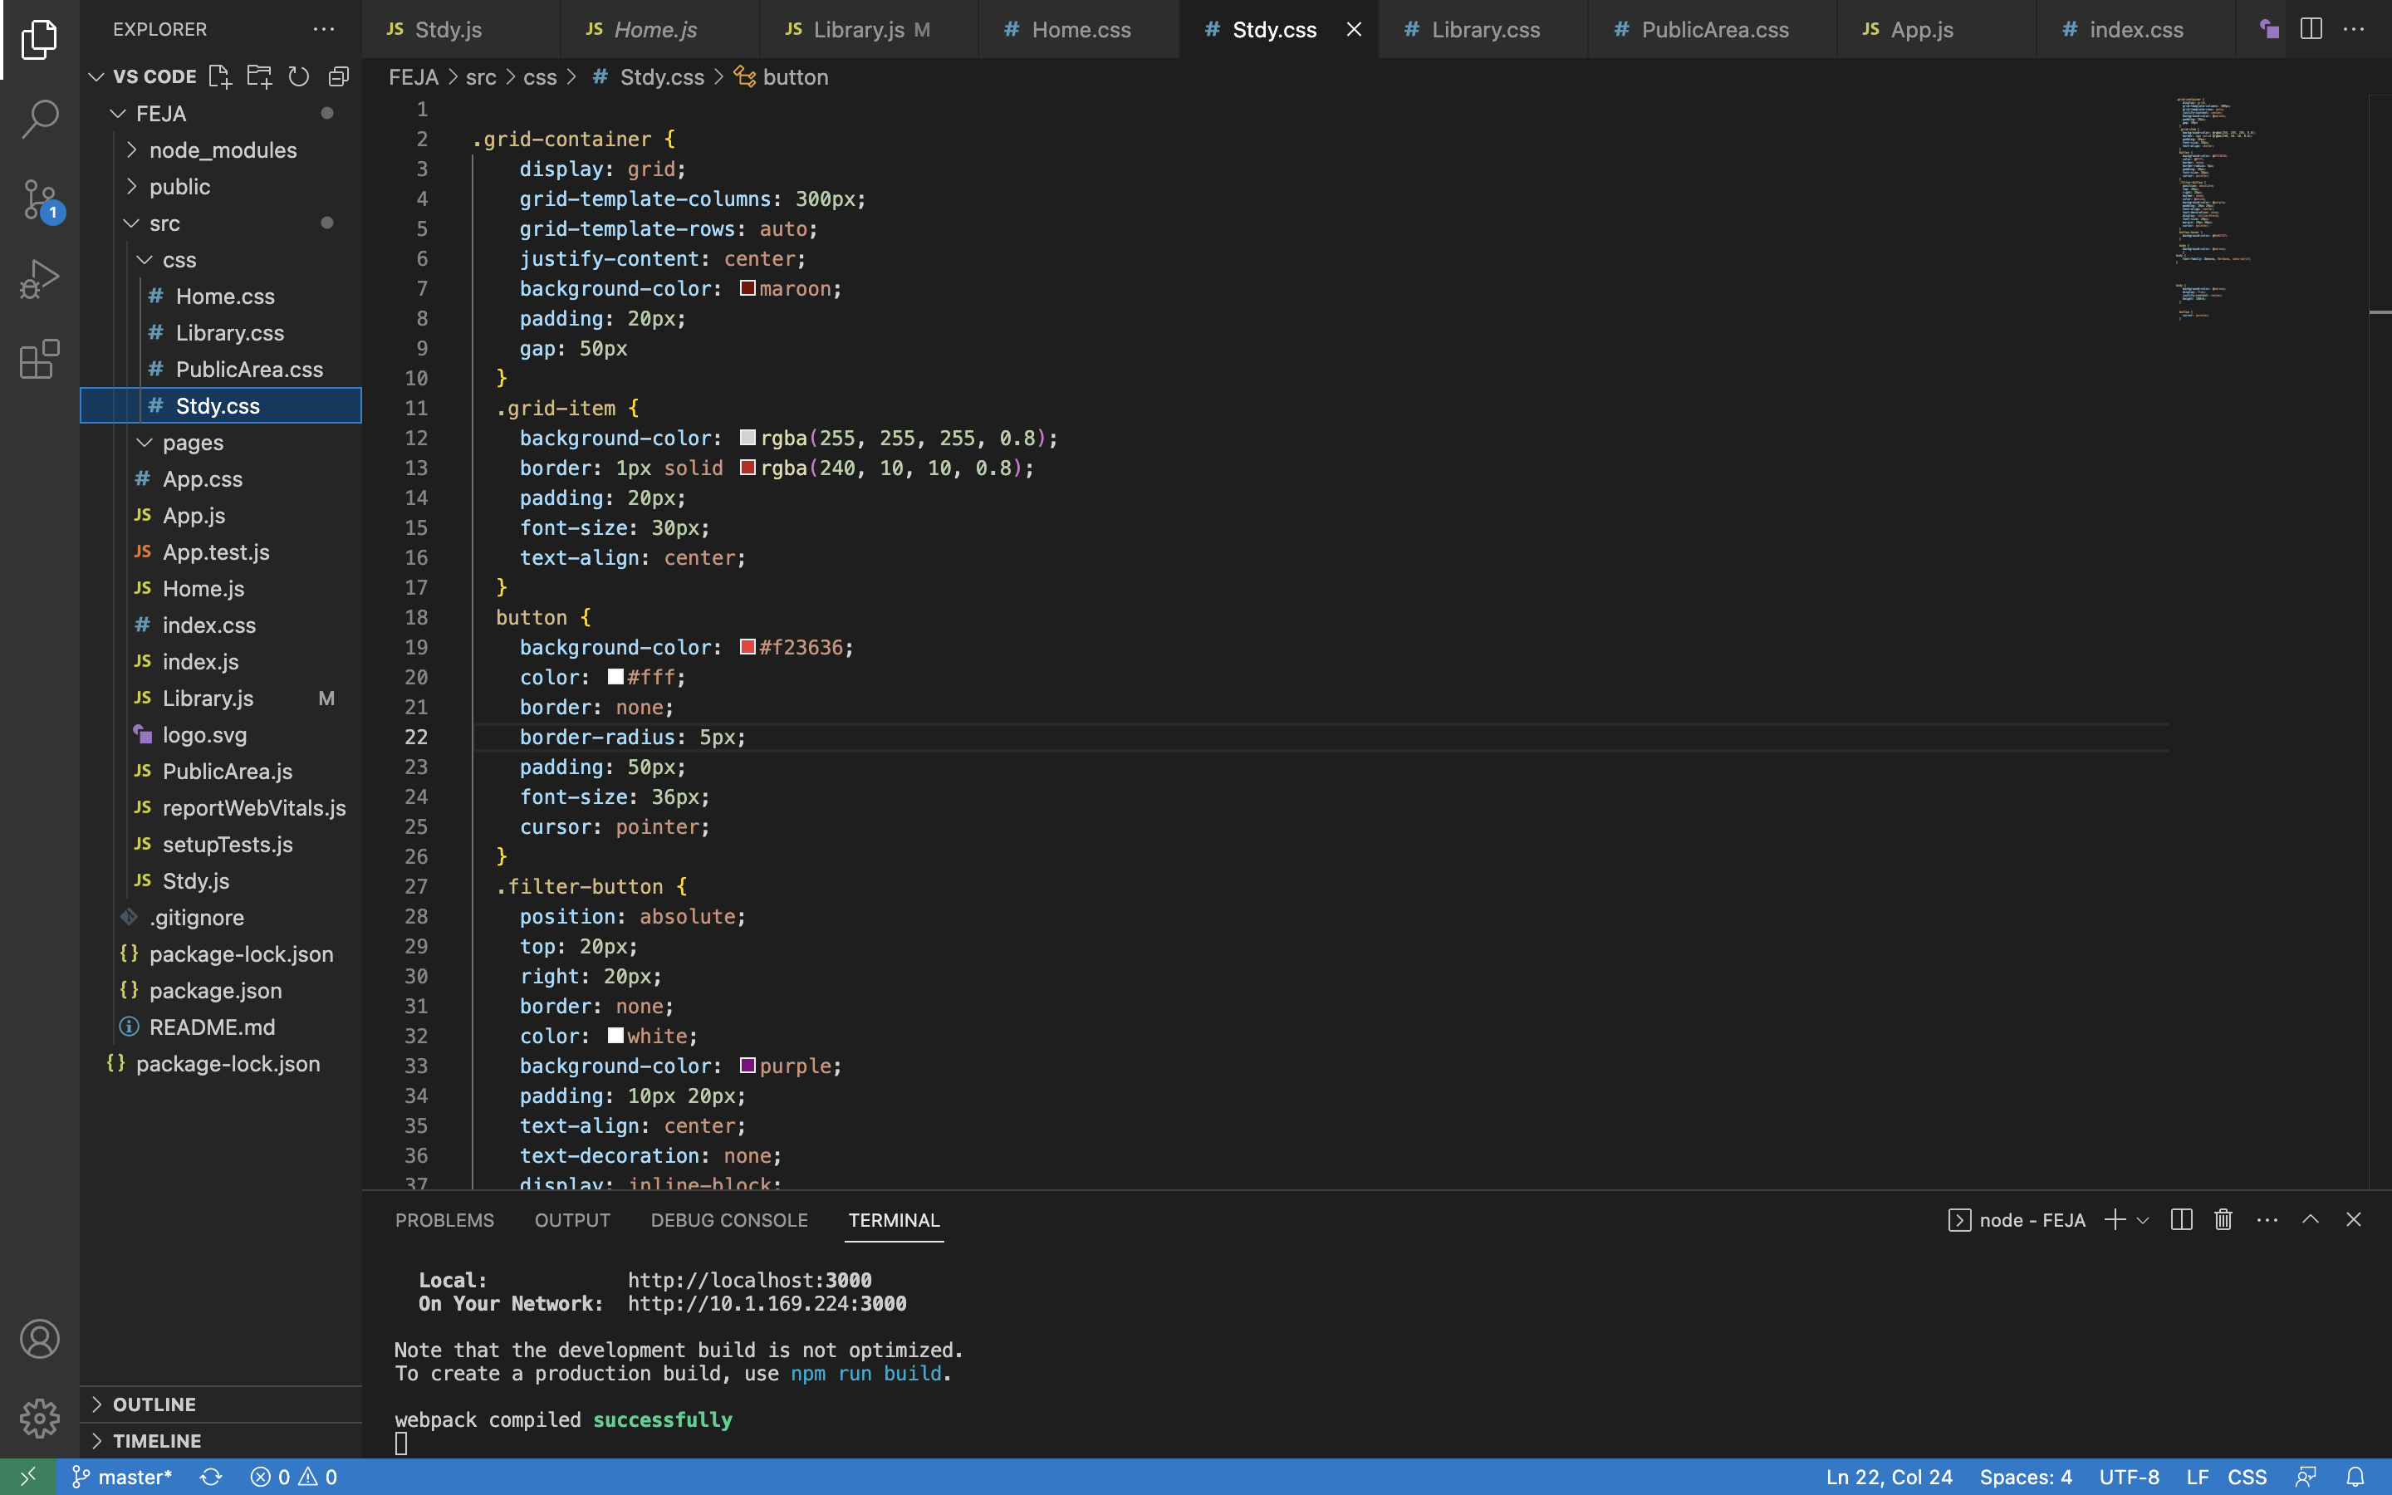The image size is (2392, 1495).
Task: Split the editor to the right
Action: pyautogui.click(x=2311, y=30)
